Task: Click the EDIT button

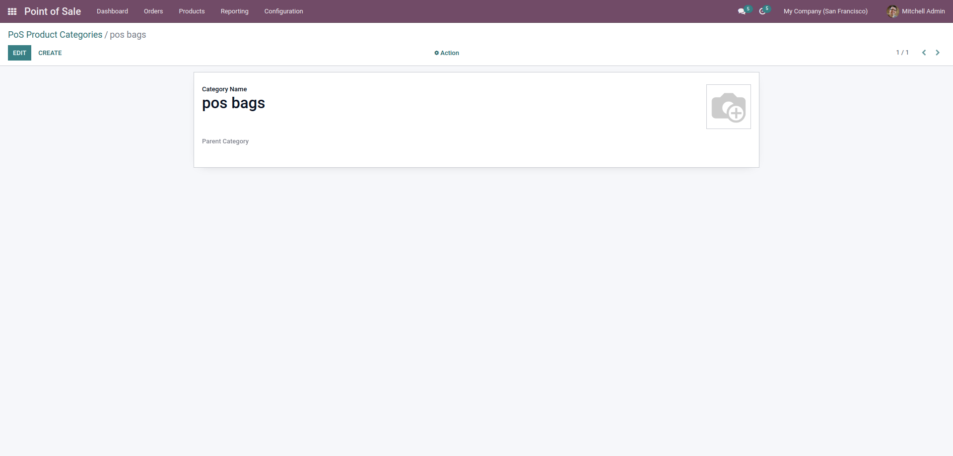Action: tap(19, 53)
